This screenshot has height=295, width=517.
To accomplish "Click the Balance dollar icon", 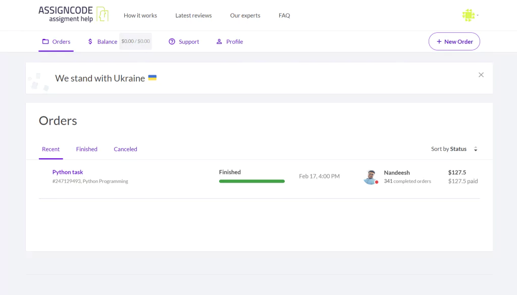I will 90,41.
